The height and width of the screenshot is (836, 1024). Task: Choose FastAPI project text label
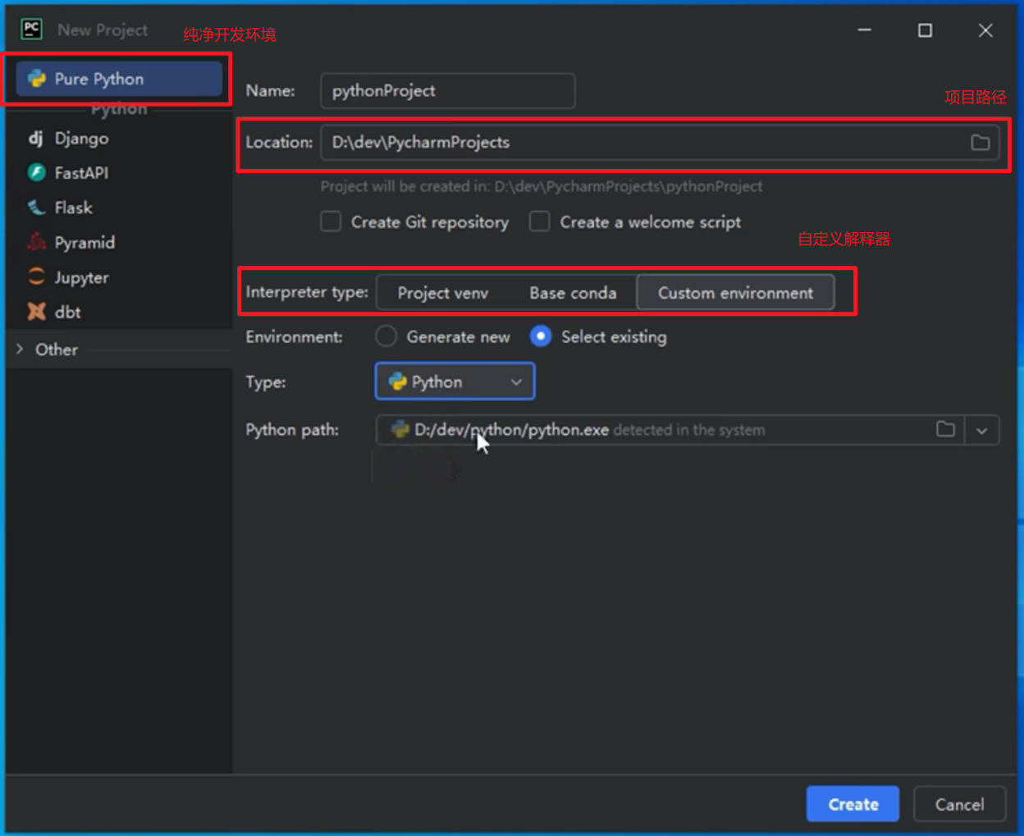coord(81,172)
